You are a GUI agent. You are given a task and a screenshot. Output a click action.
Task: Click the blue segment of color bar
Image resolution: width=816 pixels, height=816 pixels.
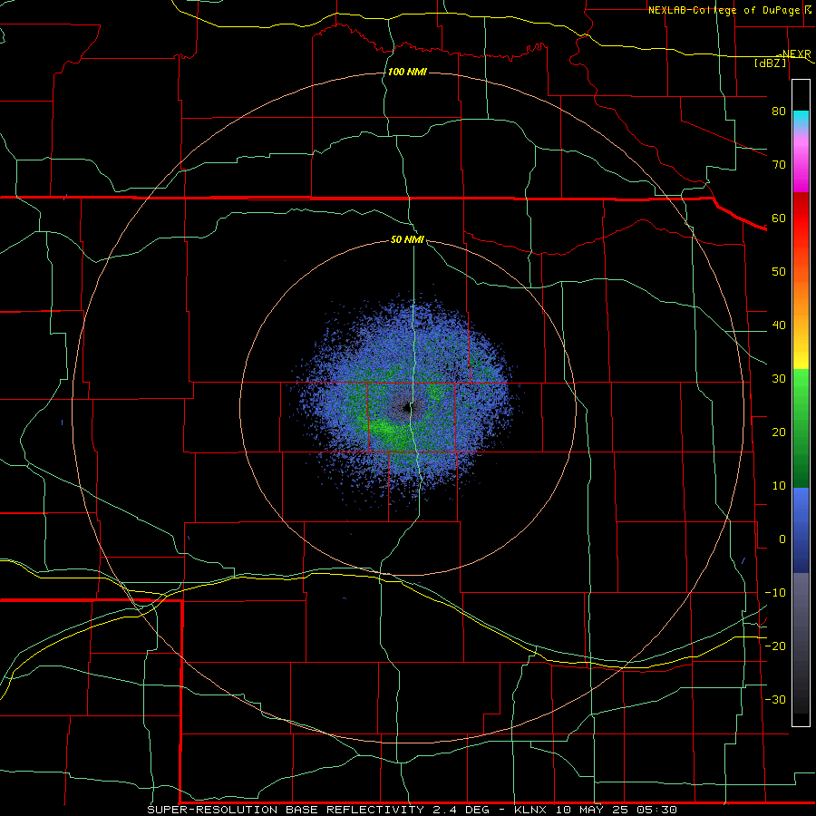(x=801, y=529)
